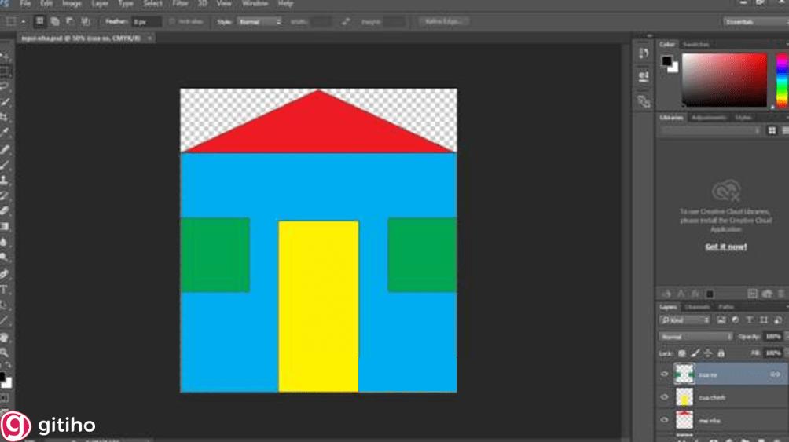Open the tool preset picker arrow
Screen dimensions: 789x442
click(x=23, y=22)
